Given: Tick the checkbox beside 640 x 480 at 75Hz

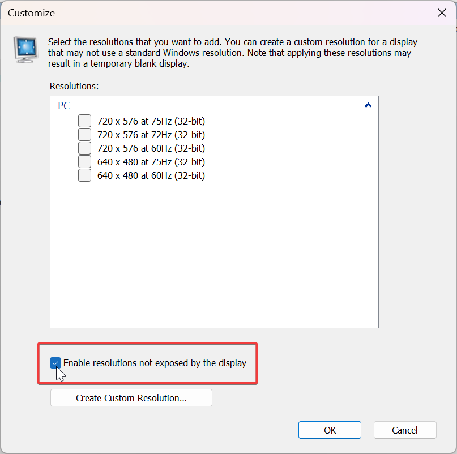Looking at the screenshot, I should click(84, 162).
